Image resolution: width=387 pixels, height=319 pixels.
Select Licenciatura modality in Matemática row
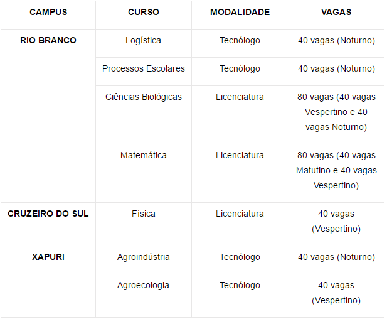point(240,155)
